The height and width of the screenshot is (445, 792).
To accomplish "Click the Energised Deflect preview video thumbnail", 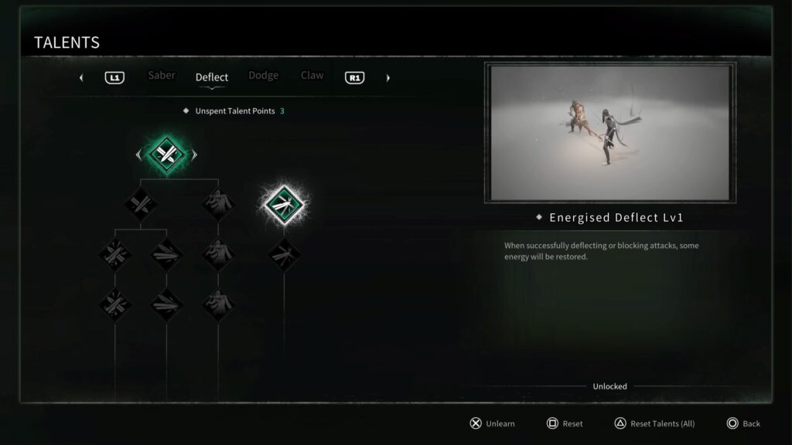I will pos(610,133).
